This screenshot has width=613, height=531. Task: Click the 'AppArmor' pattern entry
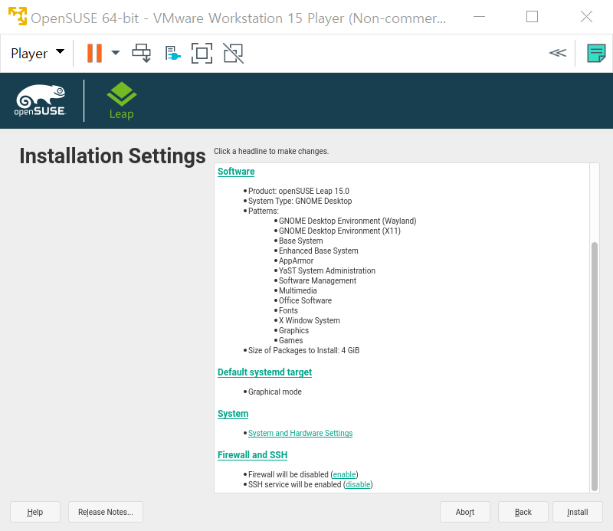point(296,261)
